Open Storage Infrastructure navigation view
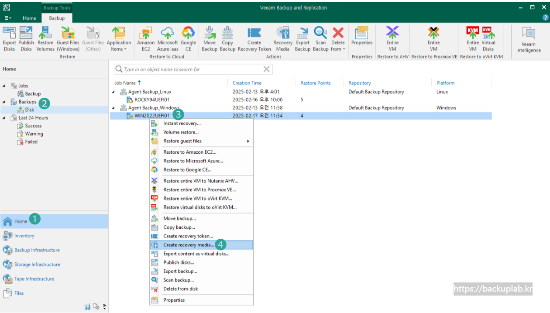550x313 pixels. [x=54, y=265]
